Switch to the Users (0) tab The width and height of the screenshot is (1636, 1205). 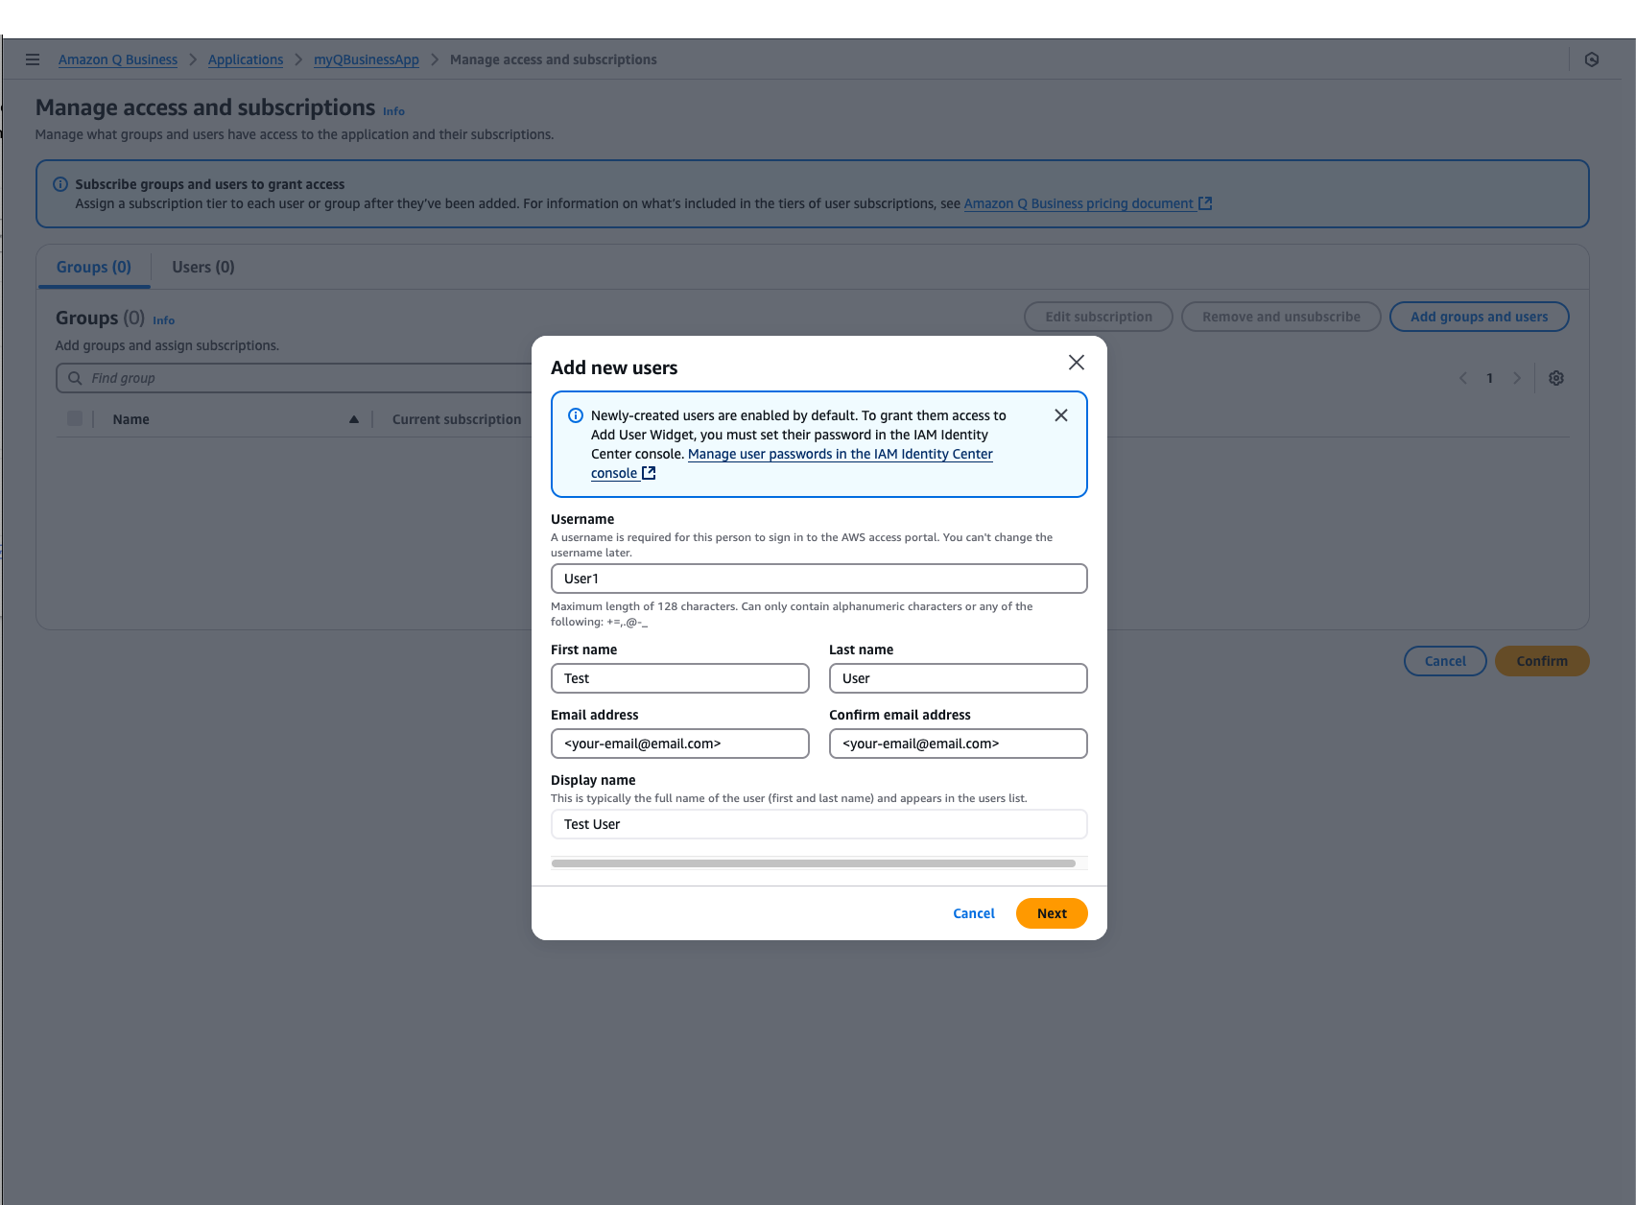[202, 268]
